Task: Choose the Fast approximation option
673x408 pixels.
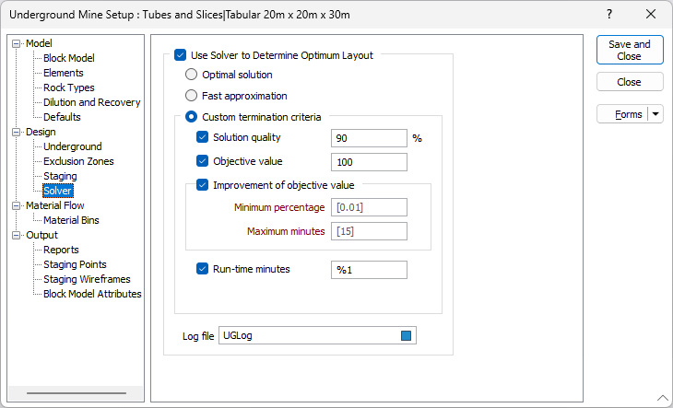Action: tap(192, 96)
